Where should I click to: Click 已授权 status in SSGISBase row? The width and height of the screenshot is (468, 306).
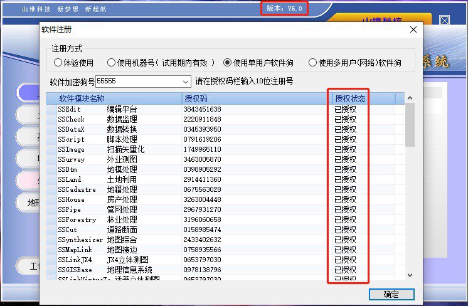click(x=345, y=270)
